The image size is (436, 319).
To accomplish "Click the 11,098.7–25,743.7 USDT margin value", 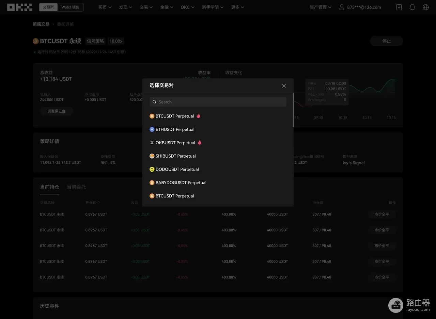I will (x=61, y=163).
